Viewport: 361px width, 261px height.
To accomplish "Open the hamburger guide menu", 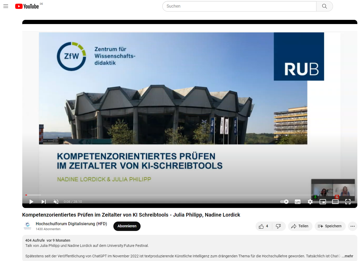I will point(6,6).
